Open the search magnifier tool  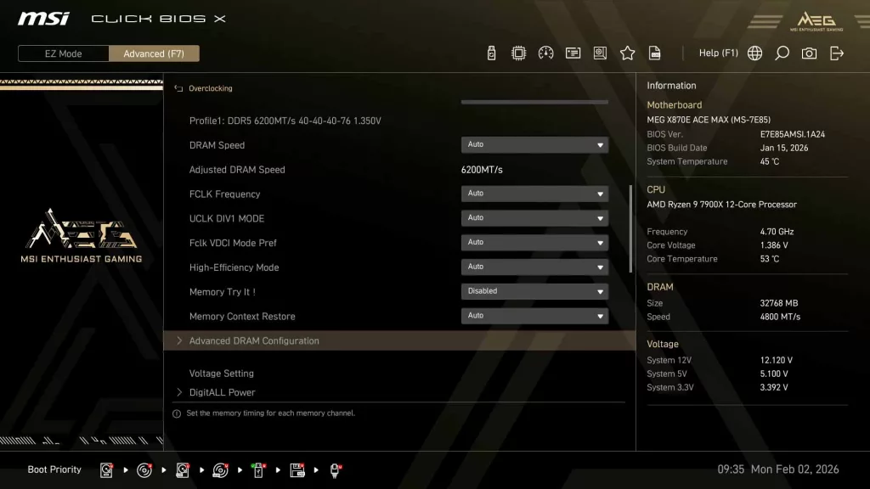point(782,53)
